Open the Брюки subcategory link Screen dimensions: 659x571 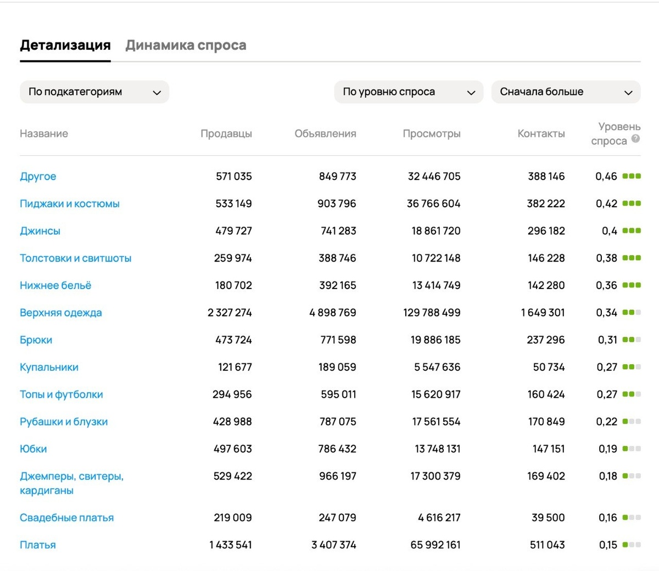point(36,340)
